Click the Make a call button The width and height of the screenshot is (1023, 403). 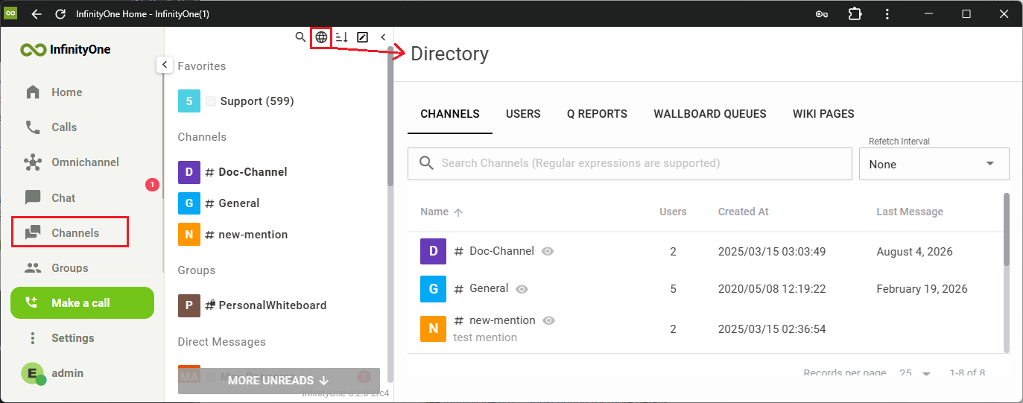pos(82,302)
